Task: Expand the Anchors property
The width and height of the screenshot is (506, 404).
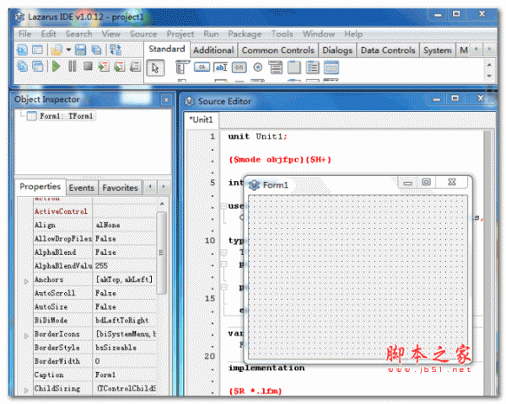Action: (x=25, y=280)
